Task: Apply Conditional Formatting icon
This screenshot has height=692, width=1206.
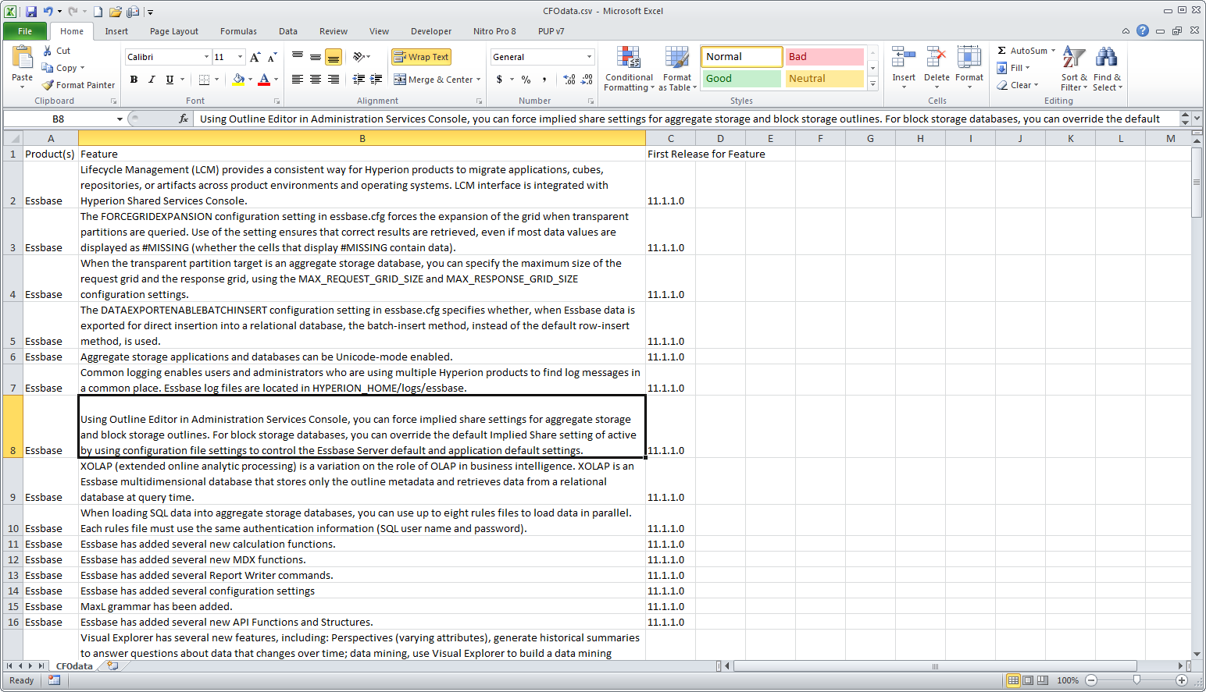Action: click(x=629, y=59)
